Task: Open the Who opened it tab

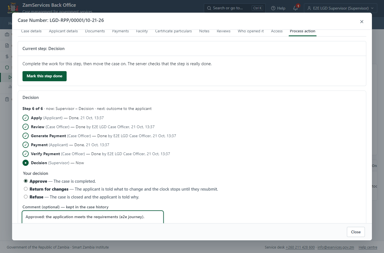Action: [251, 31]
